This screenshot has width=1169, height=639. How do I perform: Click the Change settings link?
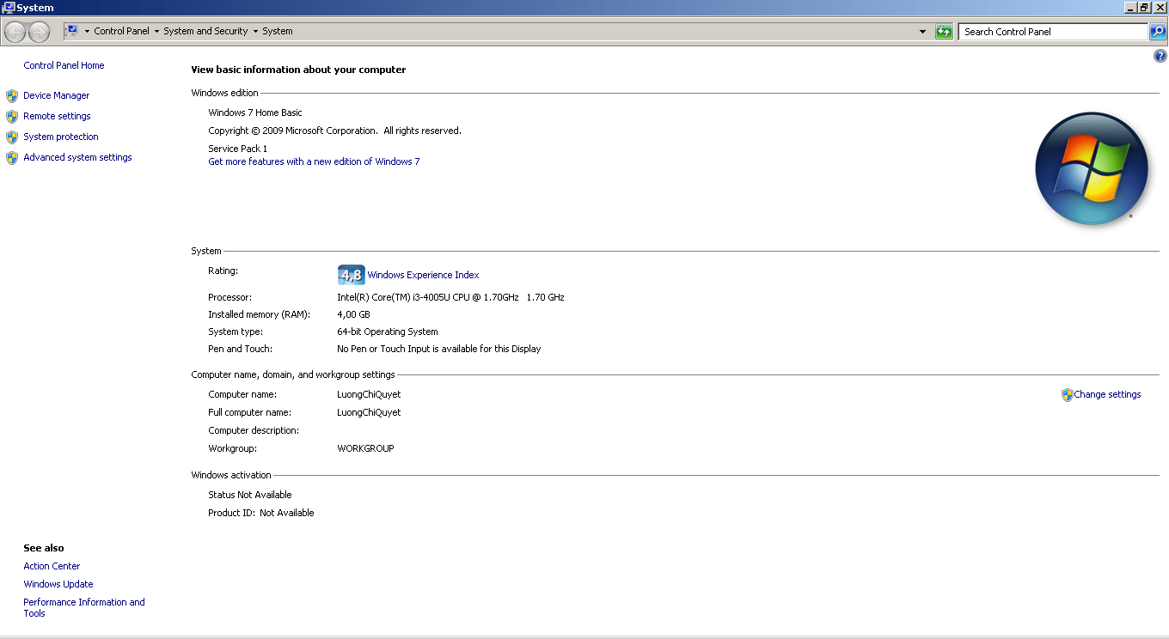(1107, 394)
